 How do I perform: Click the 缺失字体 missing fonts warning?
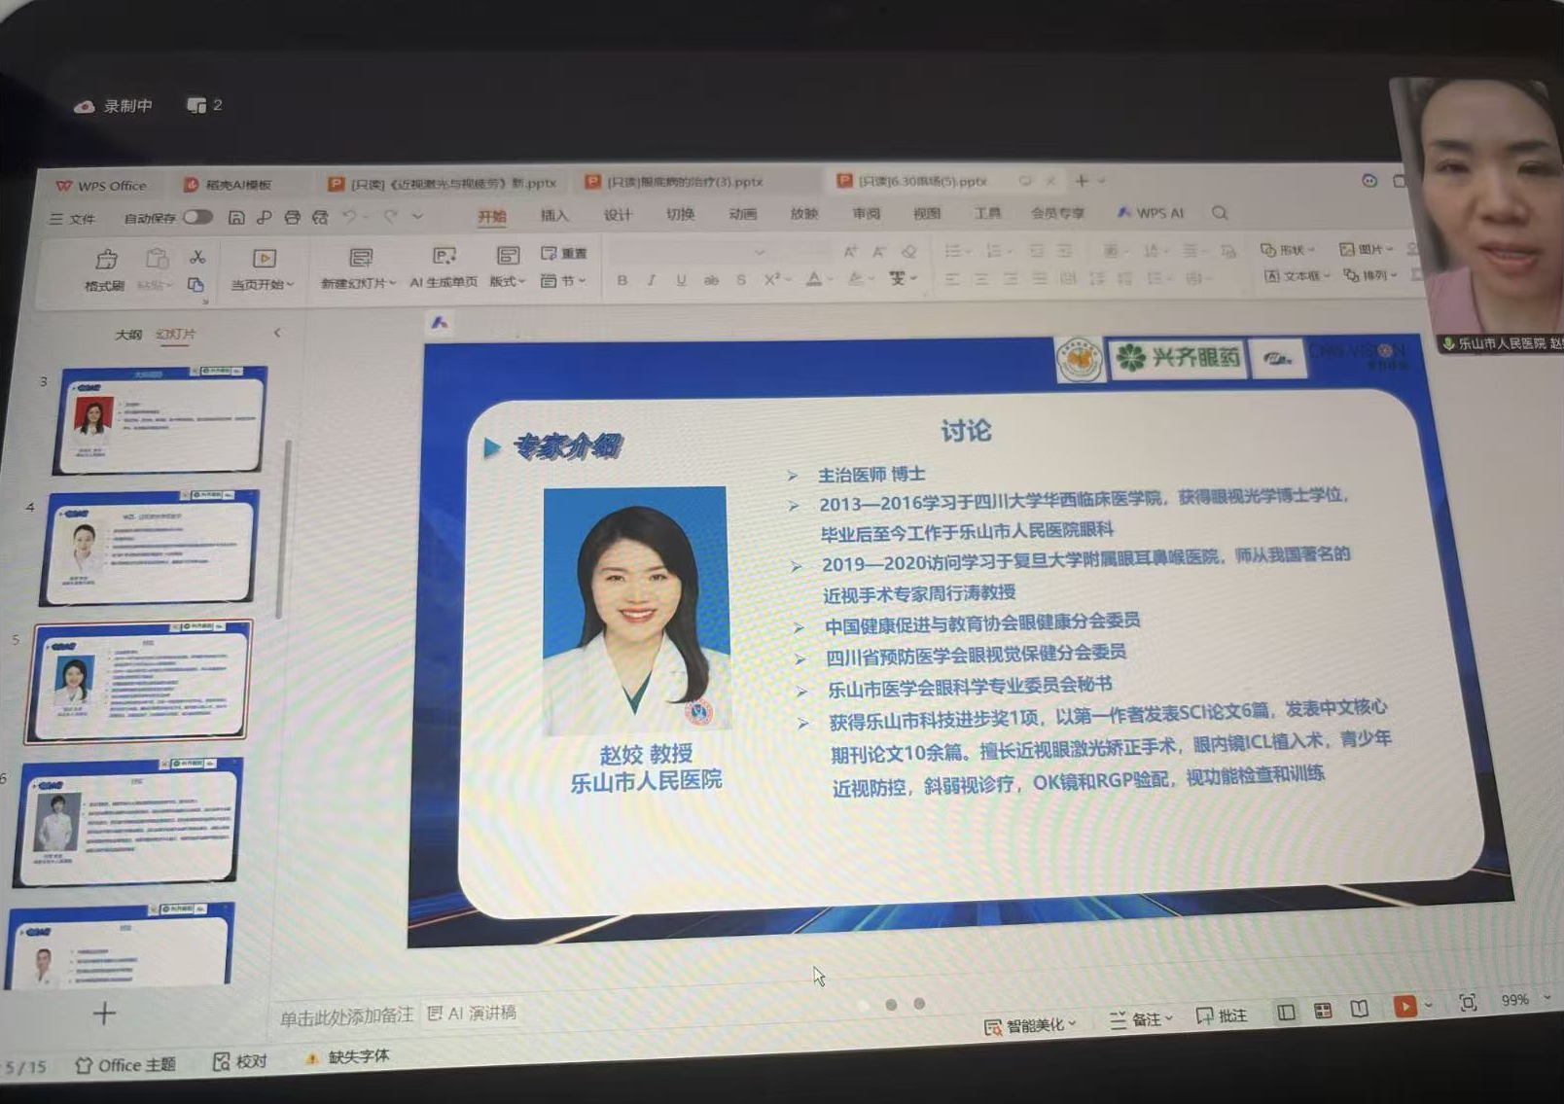(348, 1057)
